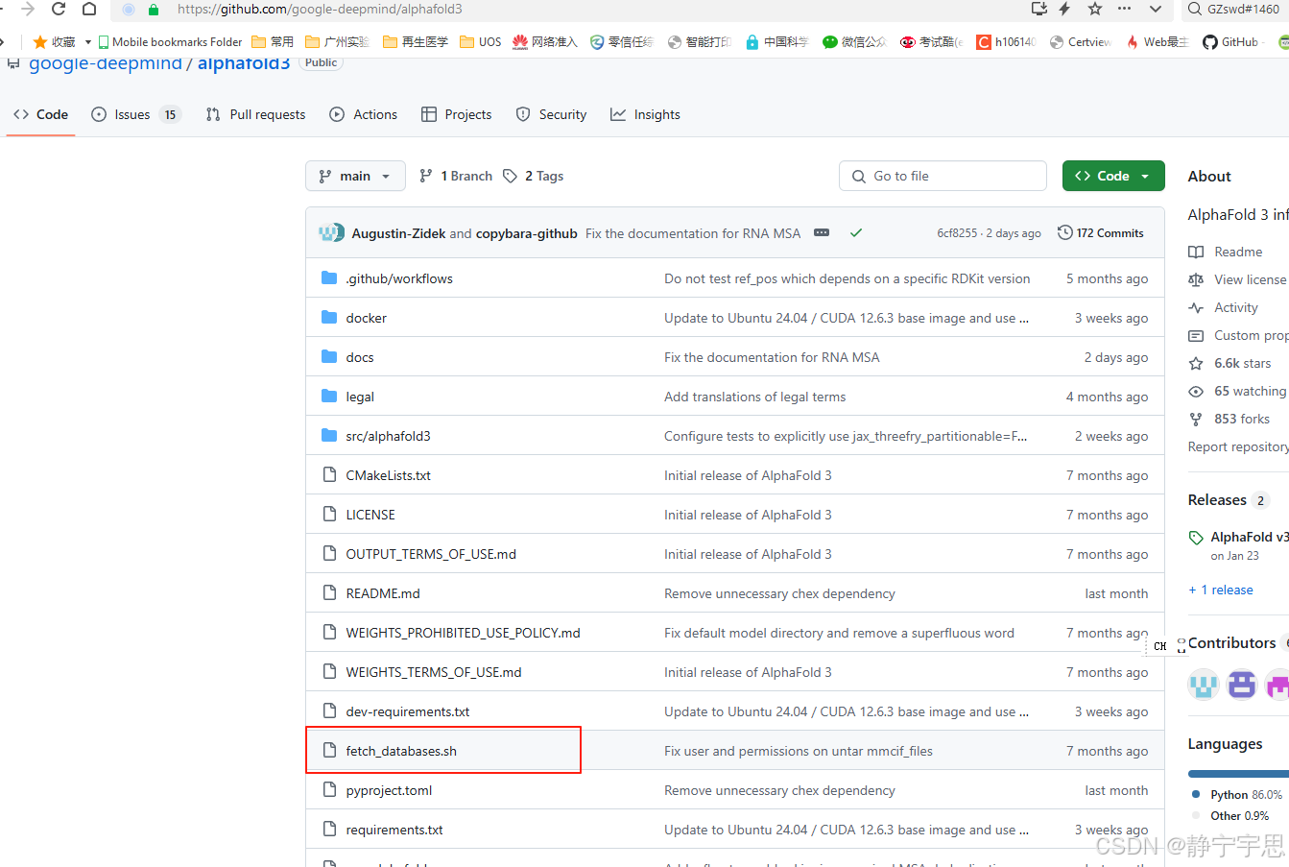The width and height of the screenshot is (1289, 867).
Task: Open the 常用 bookmarks folder
Action: pos(273,42)
